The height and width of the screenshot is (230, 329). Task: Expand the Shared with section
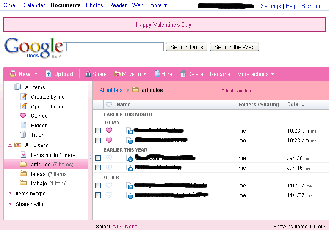pyautogui.click(x=10, y=204)
